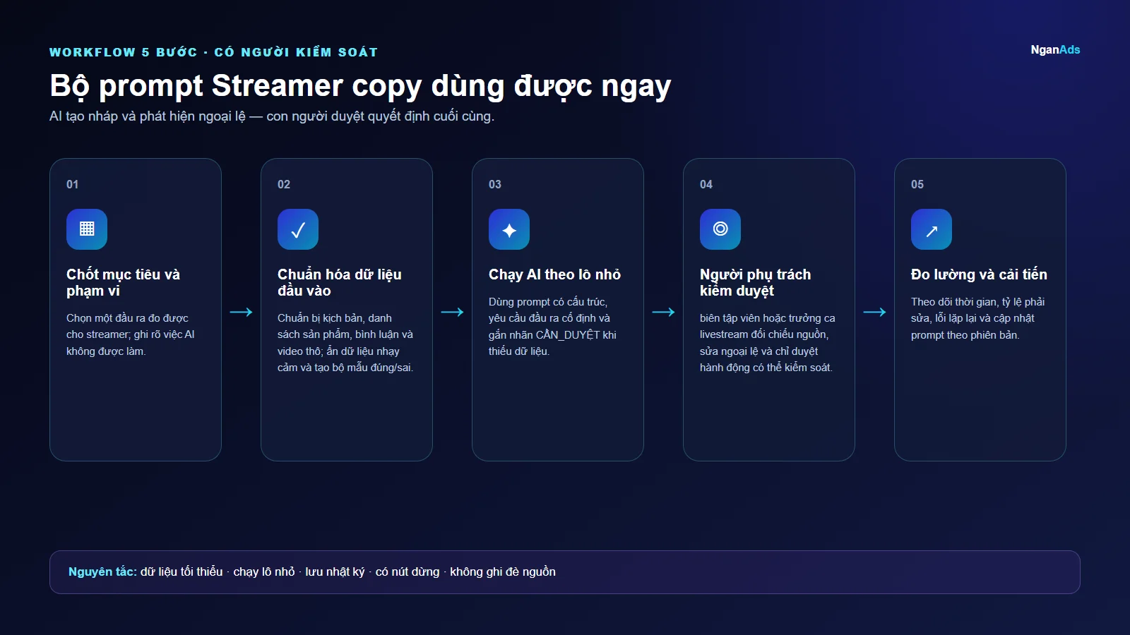Select the heading 'Đo lường và cải tiến'
The image size is (1130, 635).
979,274
